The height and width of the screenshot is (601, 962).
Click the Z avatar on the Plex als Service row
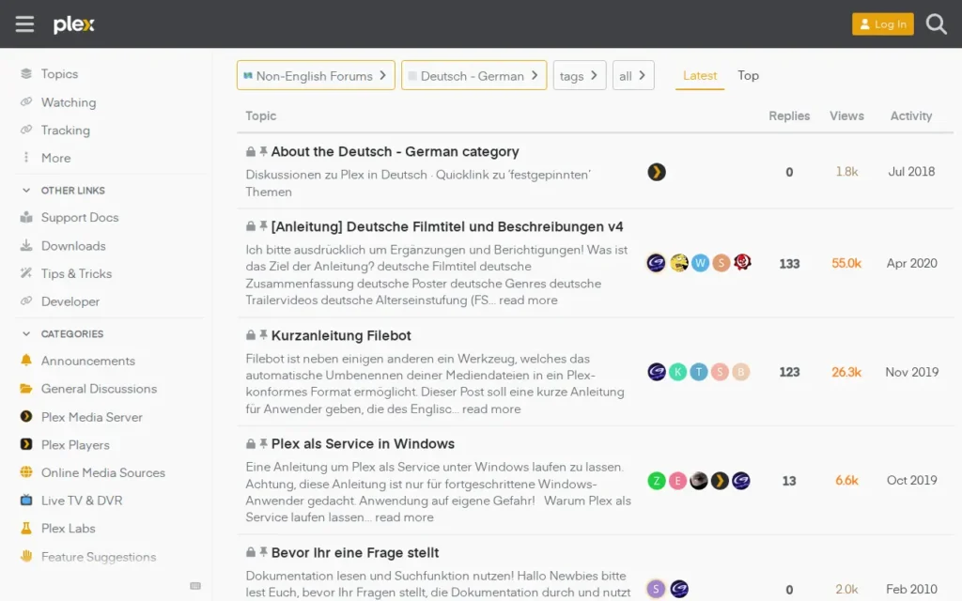(657, 481)
